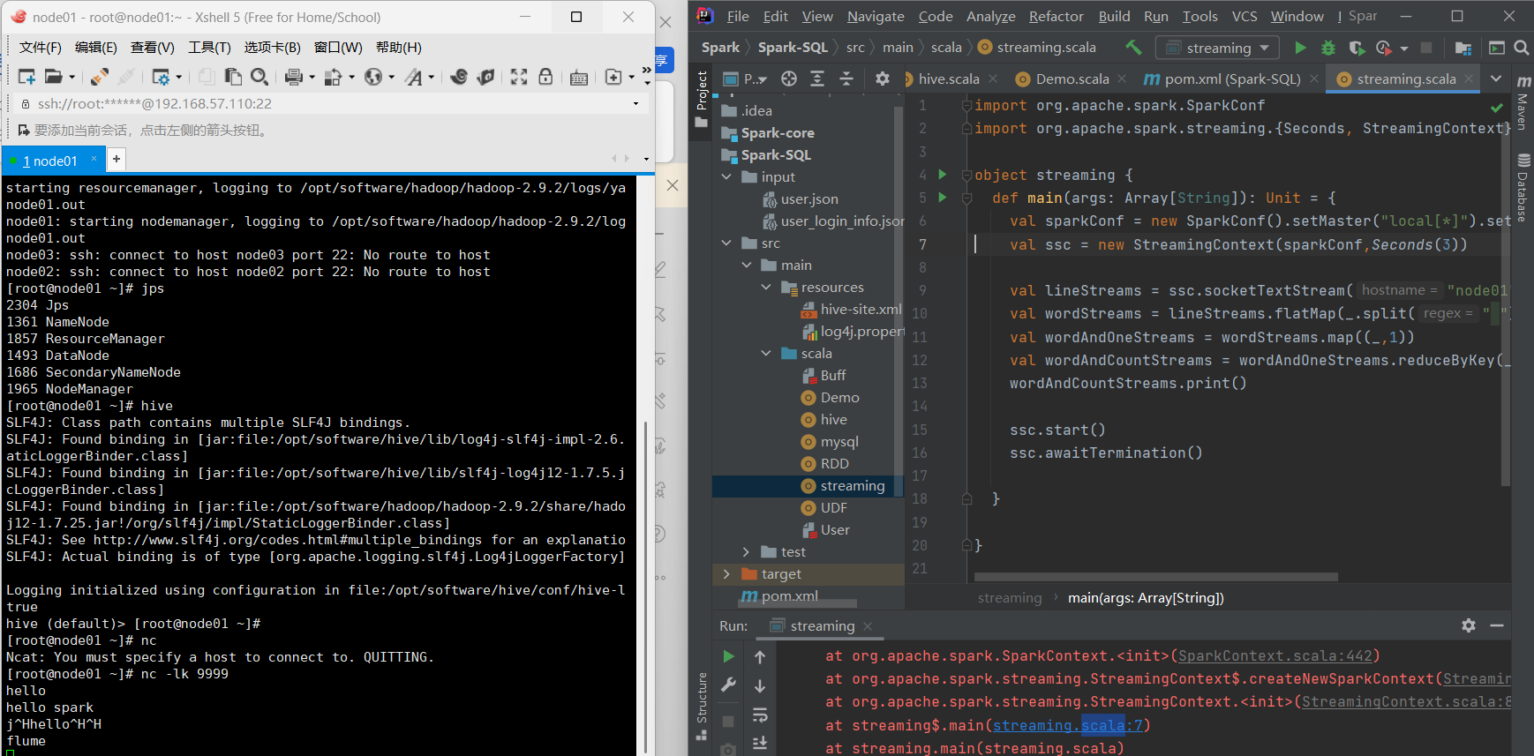The width and height of the screenshot is (1534, 756).
Task: Add a new Xshell tab with plus button
Action: [x=116, y=160]
